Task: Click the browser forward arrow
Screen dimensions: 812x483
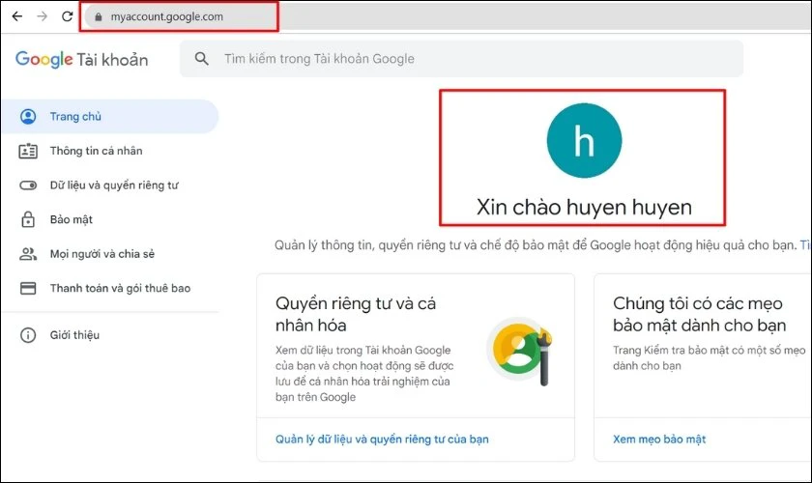Action: click(42, 16)
